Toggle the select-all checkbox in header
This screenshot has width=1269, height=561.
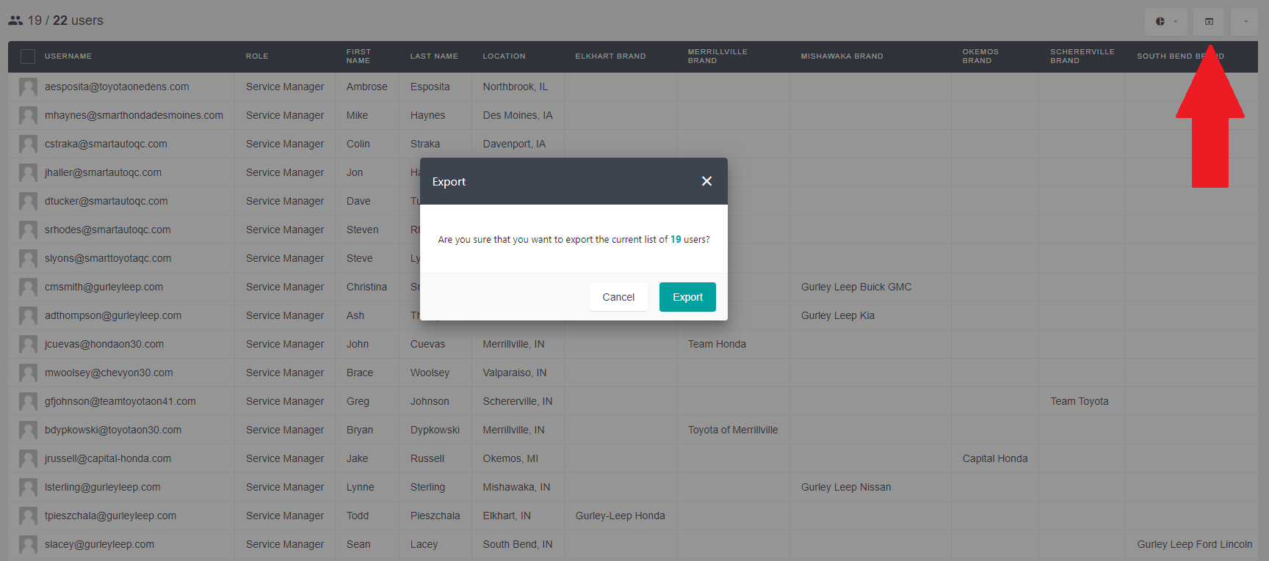click(x=28, y=56)
